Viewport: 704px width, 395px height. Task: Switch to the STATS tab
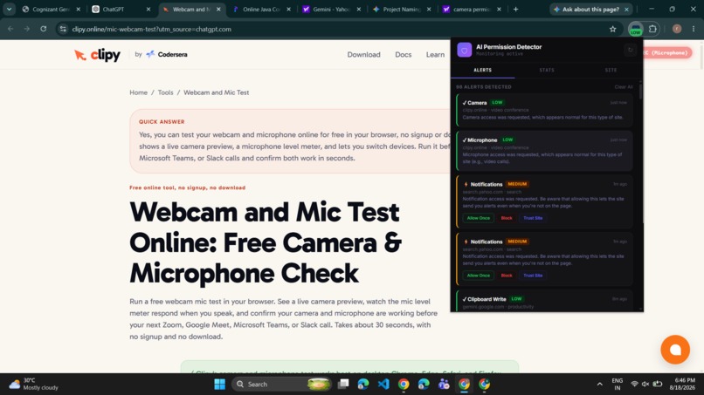(547, 71)
